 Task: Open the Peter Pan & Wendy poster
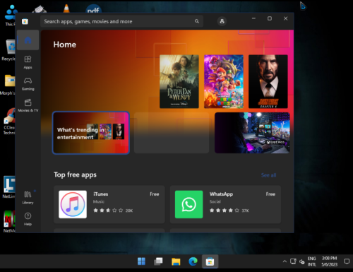click(179, 81)
